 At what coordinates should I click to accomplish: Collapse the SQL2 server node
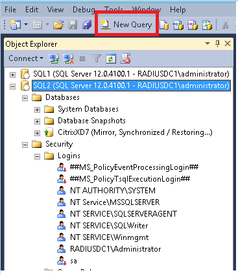(12, 86)
